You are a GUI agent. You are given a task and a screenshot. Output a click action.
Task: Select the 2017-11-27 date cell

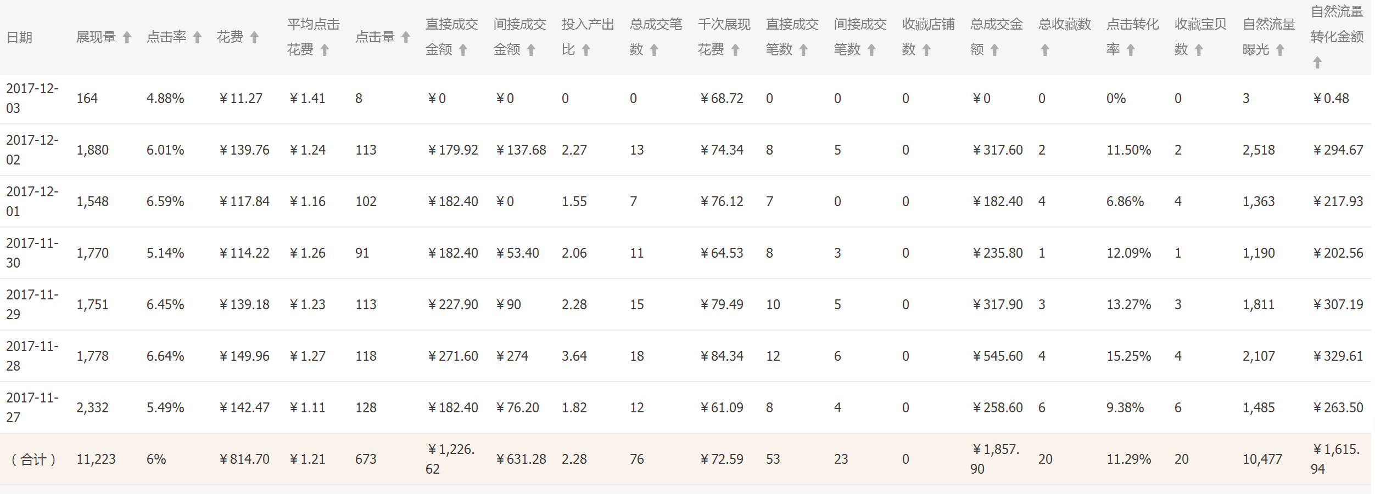(32, 407)
